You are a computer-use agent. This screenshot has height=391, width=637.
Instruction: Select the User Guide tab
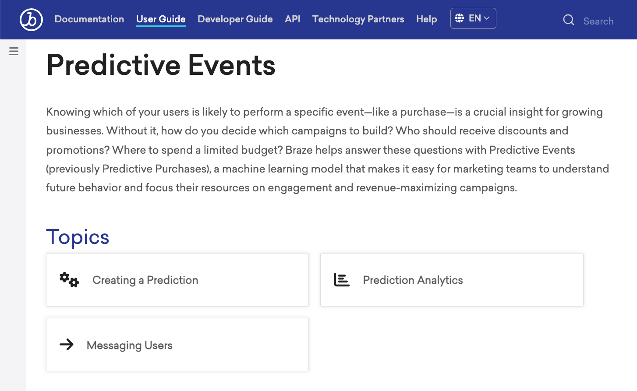[x=161, y=19]
